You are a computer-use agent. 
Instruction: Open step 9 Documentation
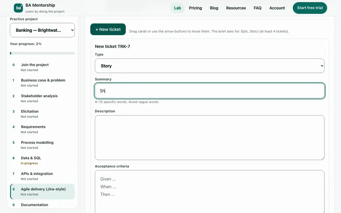coord(42,205)
